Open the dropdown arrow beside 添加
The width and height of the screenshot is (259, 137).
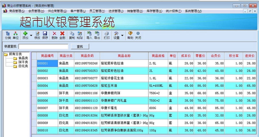(31, 35)
